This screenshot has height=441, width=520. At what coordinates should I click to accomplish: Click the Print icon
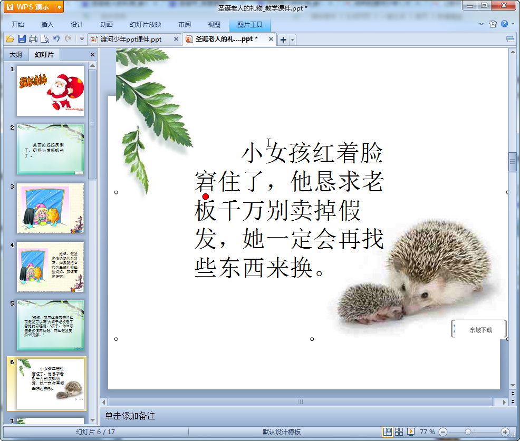point(33,39)
